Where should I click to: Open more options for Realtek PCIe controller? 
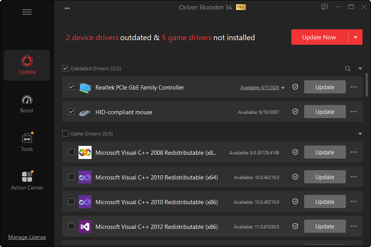pyautogui.click(x=354, y=87)
